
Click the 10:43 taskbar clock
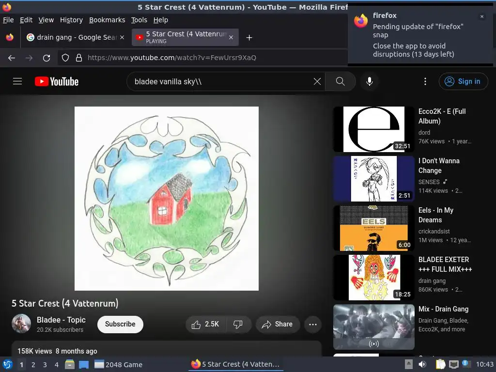coord(484,364)
